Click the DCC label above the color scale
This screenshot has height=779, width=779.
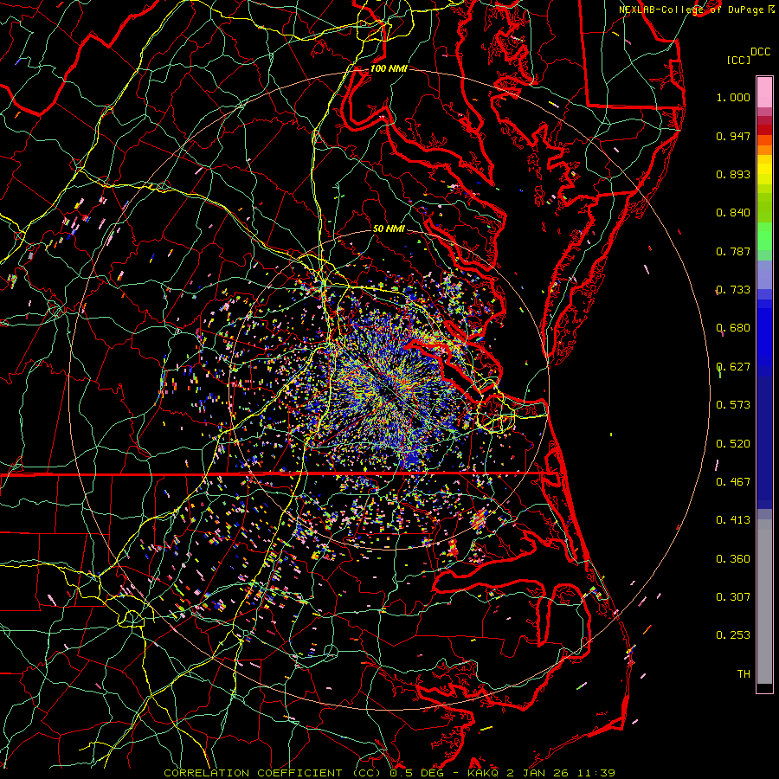tap(760, 52)
